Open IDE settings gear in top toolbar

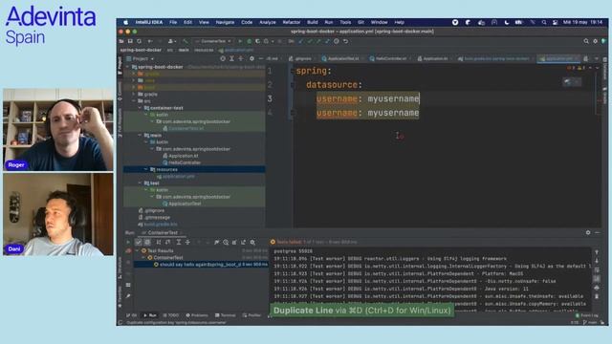click(x=595, y=41)
